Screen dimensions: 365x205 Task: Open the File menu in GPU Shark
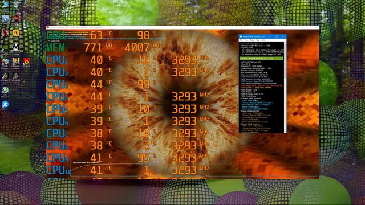(241, 40)
